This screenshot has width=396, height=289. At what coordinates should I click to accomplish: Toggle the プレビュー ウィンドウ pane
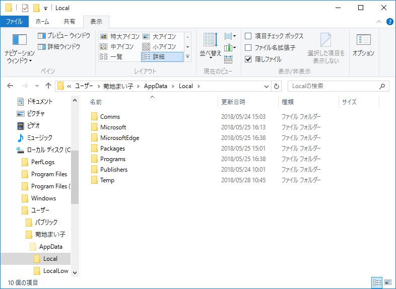[64, 36]
